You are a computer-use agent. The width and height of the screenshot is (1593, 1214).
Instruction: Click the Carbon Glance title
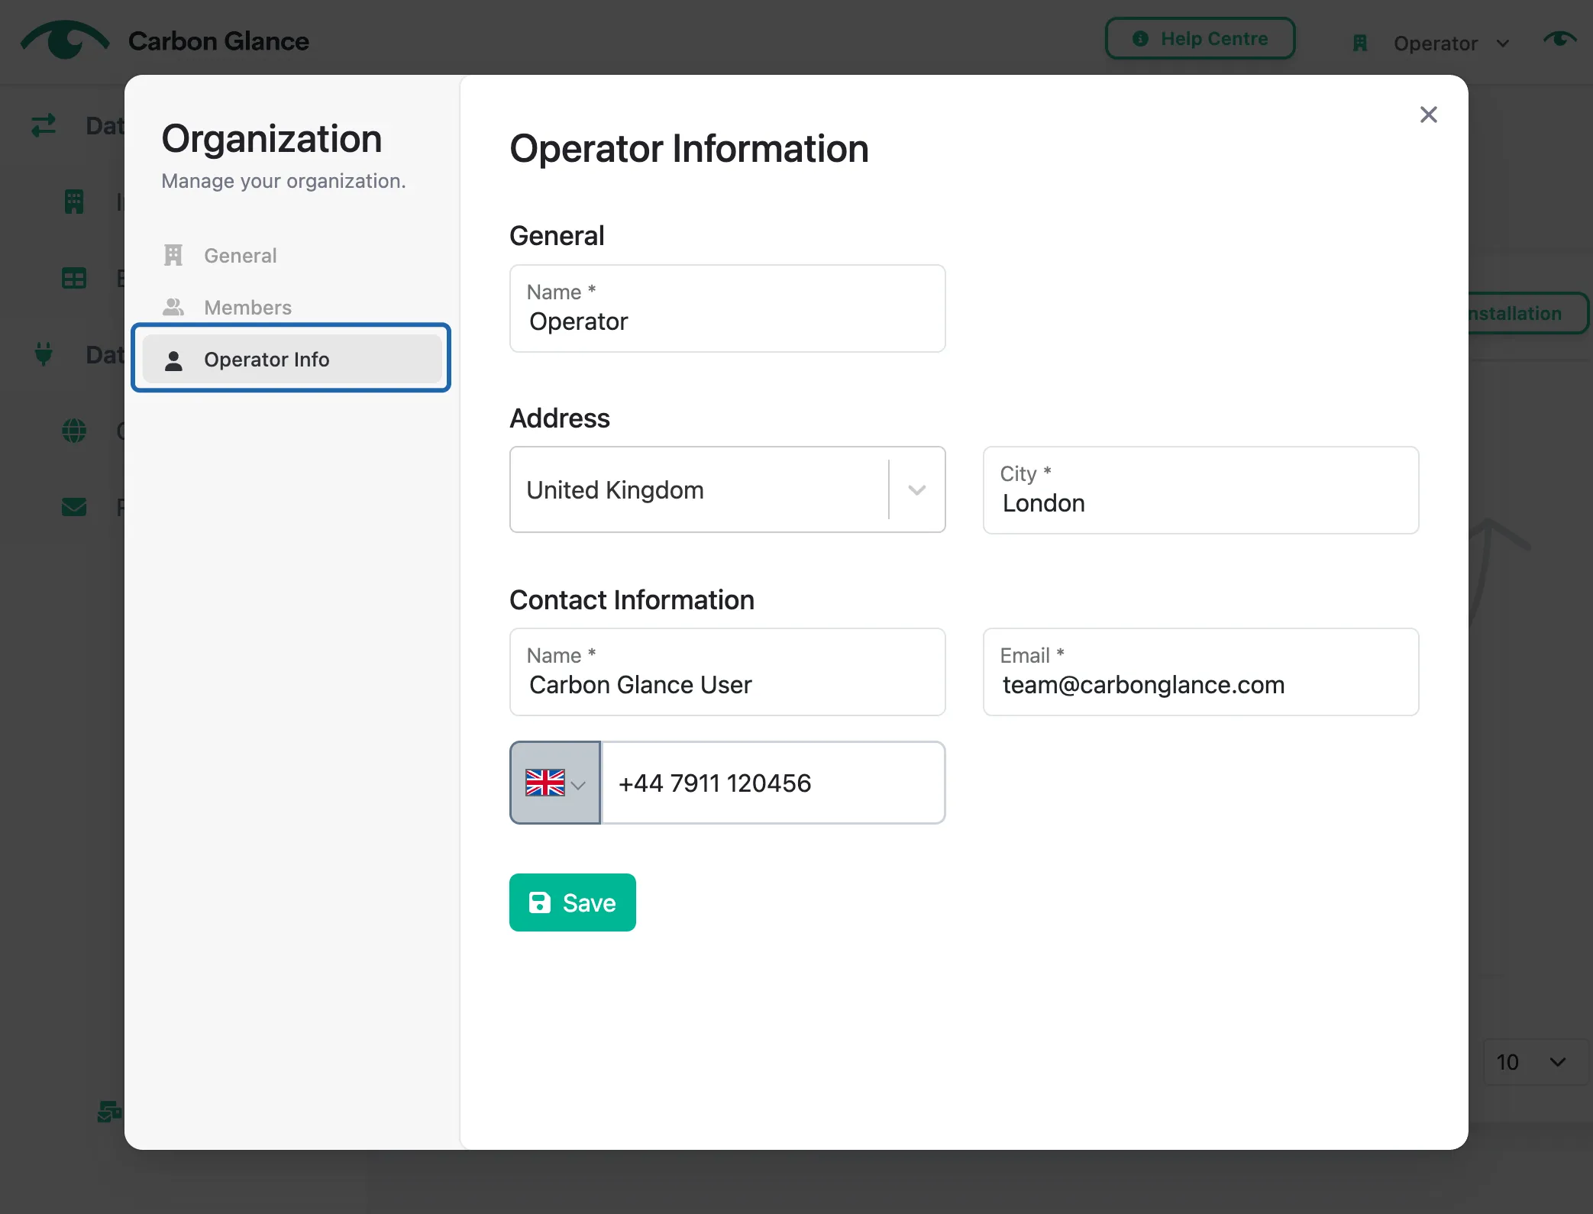(218, 41)
